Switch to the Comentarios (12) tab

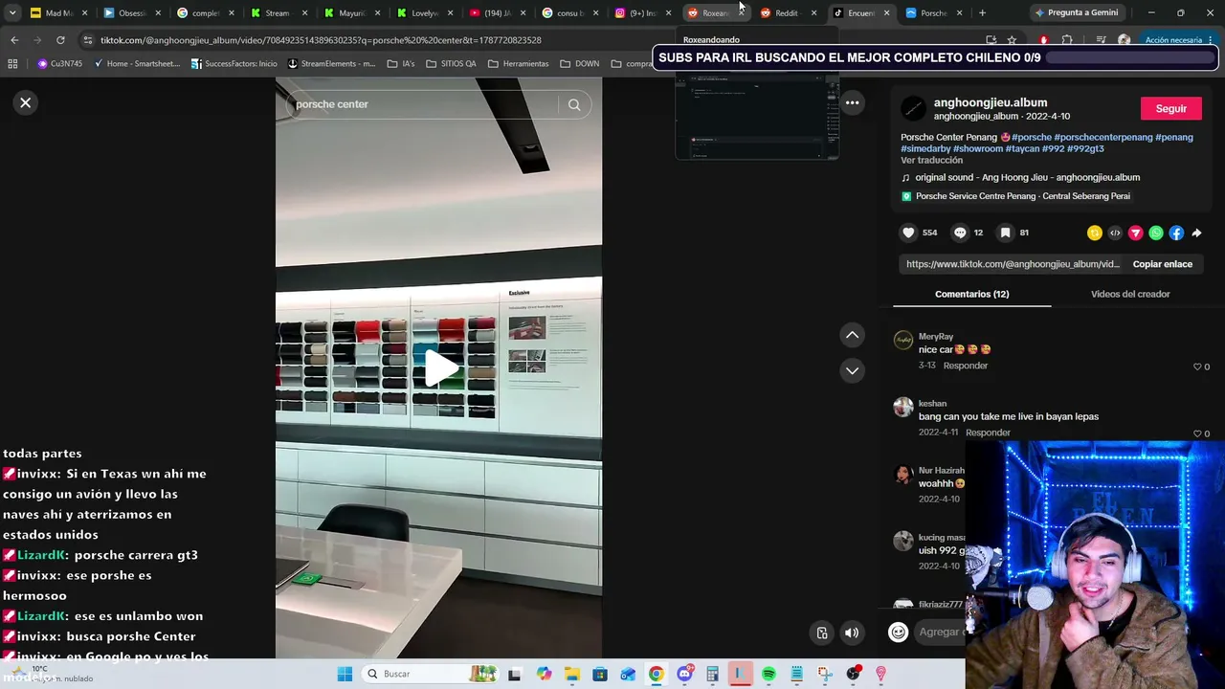pyautogui.click(x=971, y=294)
